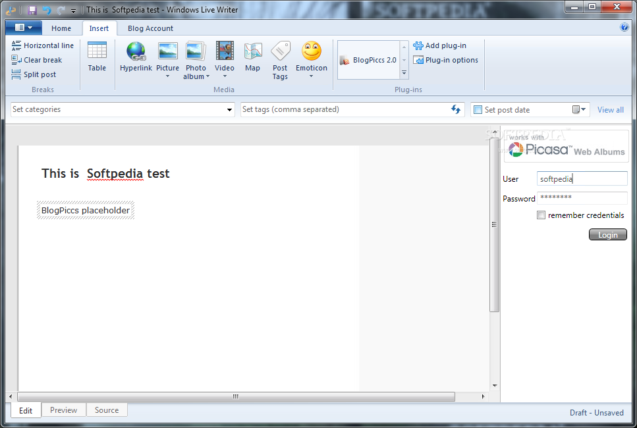Open the Customize Quick Access Toolbar arrow
The width and height of the screenshot is (637, 428).
[74, 11]
